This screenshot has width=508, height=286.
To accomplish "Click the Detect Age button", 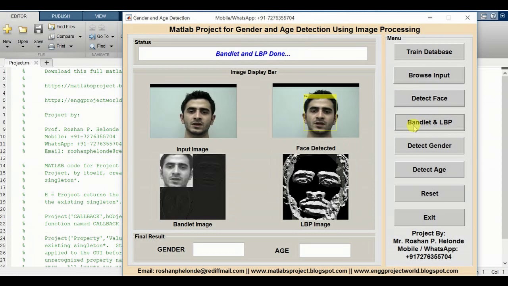I will [429, 170].
